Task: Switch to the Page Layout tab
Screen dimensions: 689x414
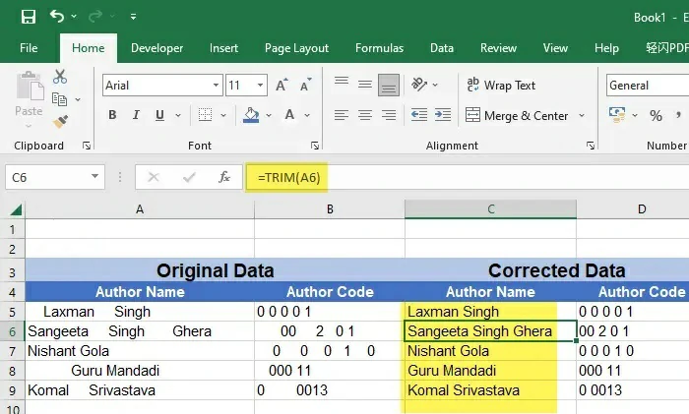Action: point(296,48)
